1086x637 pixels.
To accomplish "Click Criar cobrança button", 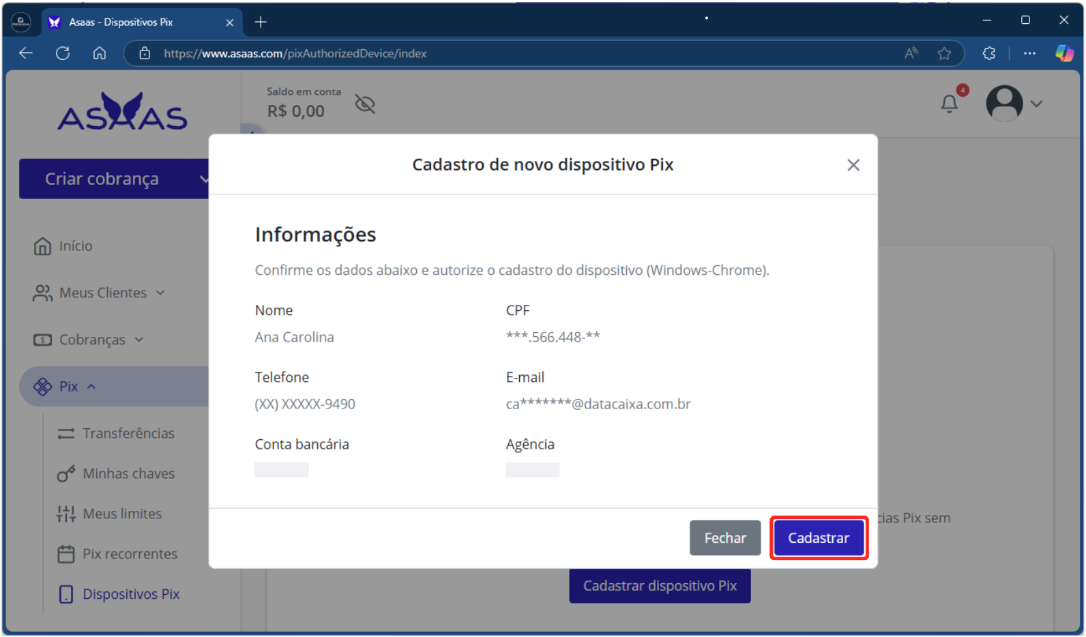I will (x=102, y=179).
